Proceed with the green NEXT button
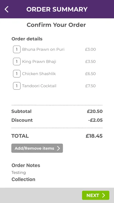The height and width of the screenshot is (203, 114). click(96, 195)
